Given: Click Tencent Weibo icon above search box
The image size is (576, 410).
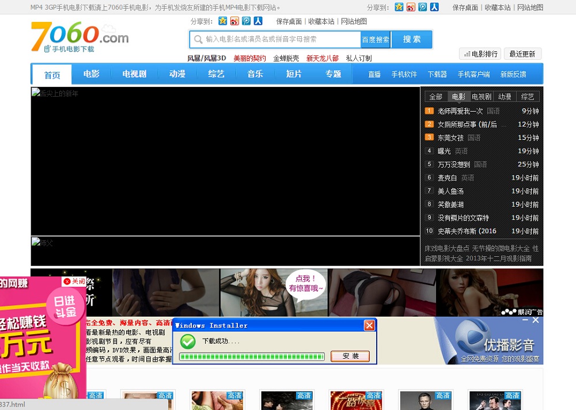Looking at the screenshot, I should point(246,21).
